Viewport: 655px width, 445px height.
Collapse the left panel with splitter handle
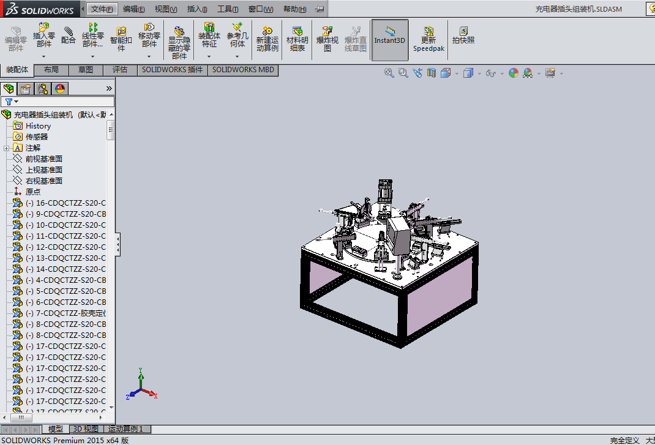(x=118, y=244)
